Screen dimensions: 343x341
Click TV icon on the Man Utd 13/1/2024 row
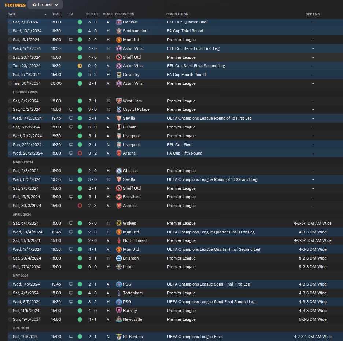71,40
